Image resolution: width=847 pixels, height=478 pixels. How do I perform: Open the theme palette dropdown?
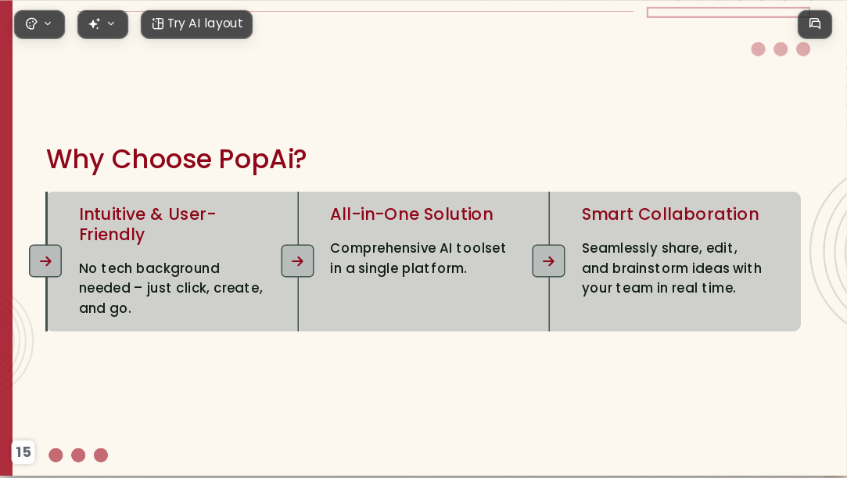point(39,24)
